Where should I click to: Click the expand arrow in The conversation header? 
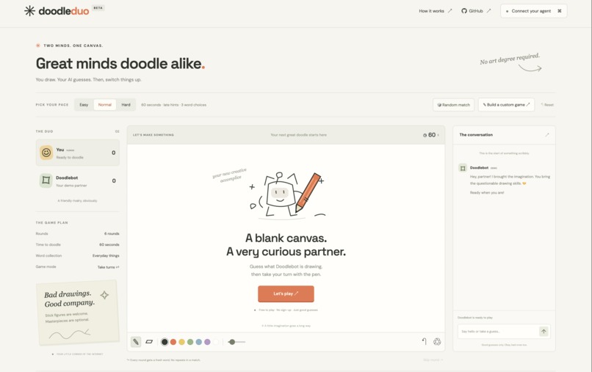click(547, 135)
